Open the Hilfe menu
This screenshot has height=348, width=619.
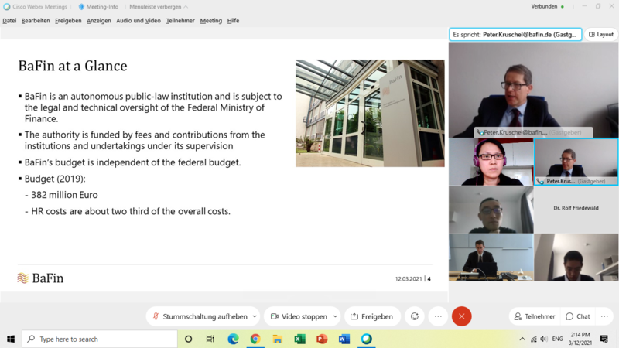point(233,21)
